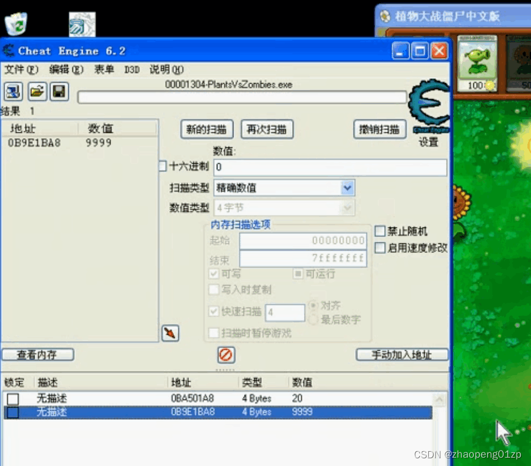Click value 20 in address table

(297, 398)
